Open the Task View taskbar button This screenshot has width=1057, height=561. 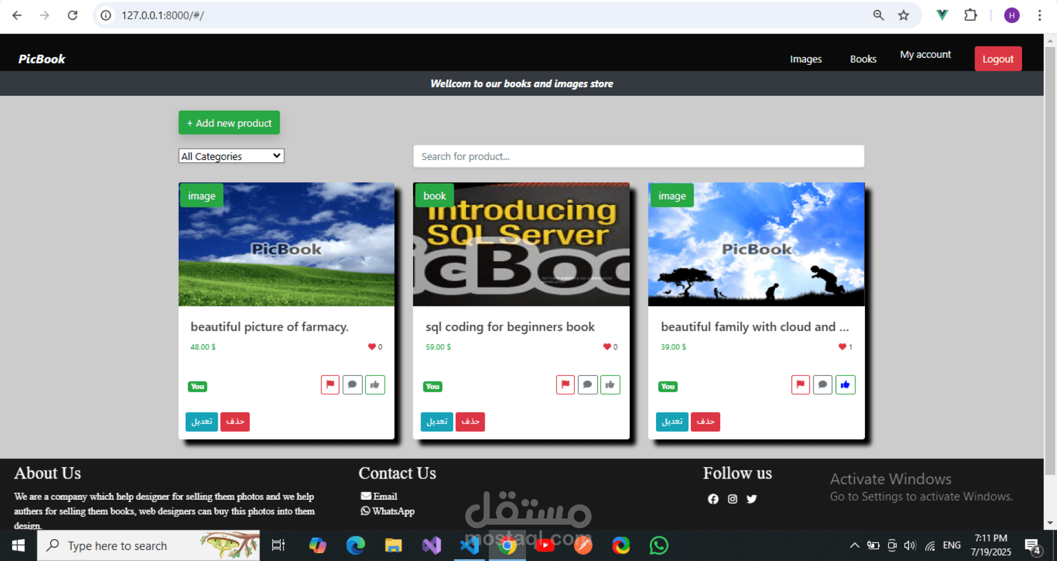[x=278, y=546]
